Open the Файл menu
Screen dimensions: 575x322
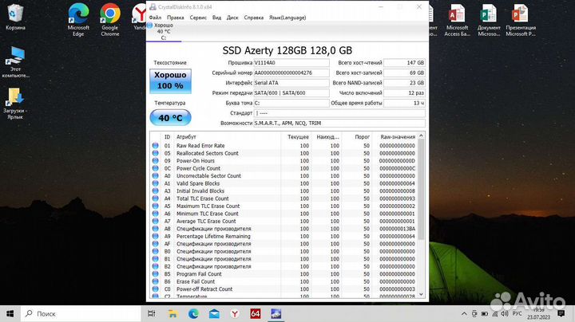155,17
